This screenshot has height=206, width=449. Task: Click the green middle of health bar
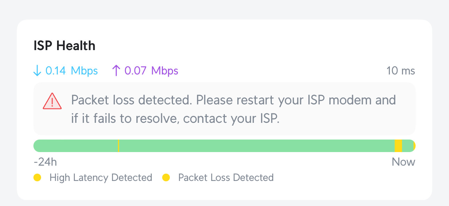pos(256,146)
